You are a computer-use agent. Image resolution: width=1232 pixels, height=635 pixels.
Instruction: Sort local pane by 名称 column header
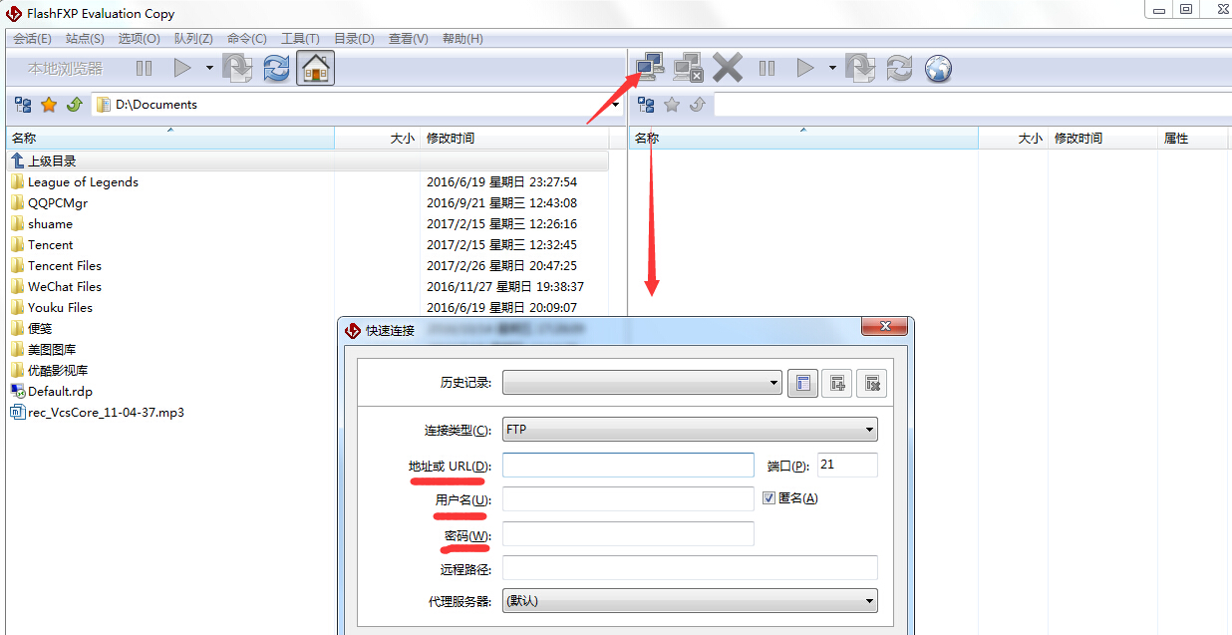(170, 139)
